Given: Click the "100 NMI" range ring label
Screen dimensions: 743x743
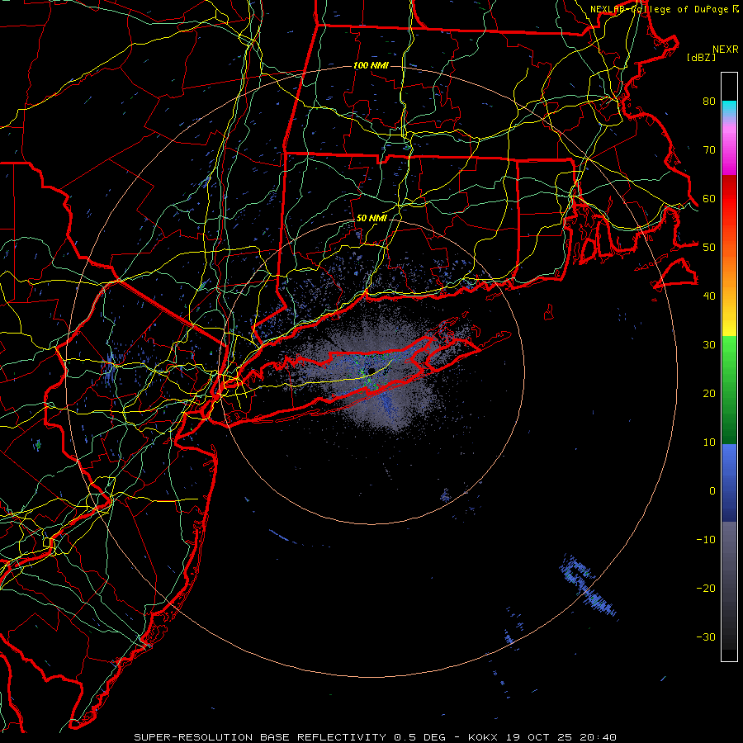Looking at the screenshot, I should tap(371, 65).
